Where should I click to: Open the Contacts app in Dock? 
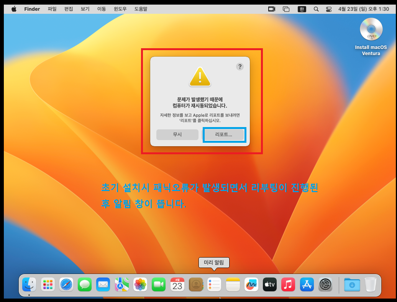[196, 284]
